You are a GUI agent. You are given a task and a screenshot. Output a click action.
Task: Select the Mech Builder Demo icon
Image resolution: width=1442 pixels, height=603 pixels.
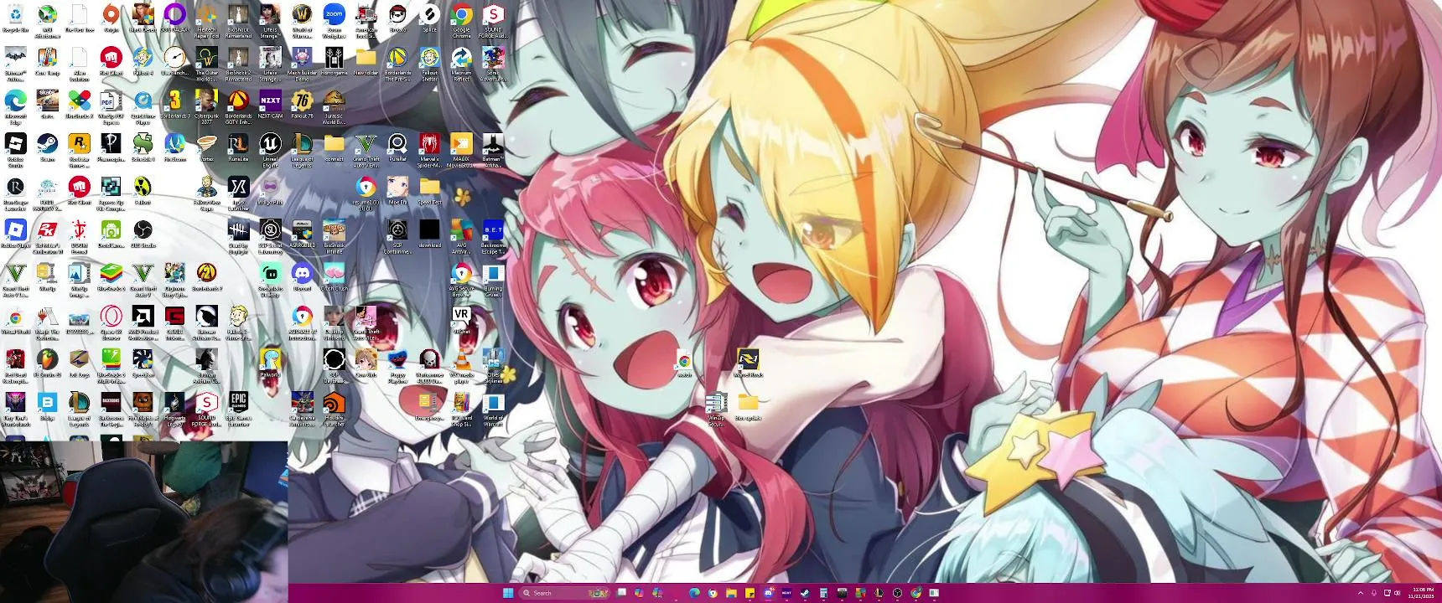coord(302,63)
